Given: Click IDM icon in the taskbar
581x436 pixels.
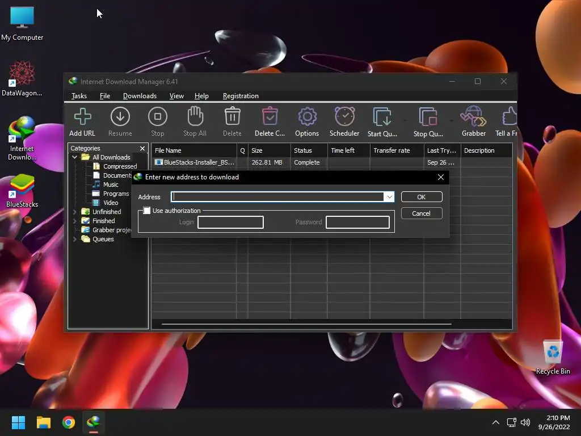Looking at the screenshot, I should (x=94, y=422).
